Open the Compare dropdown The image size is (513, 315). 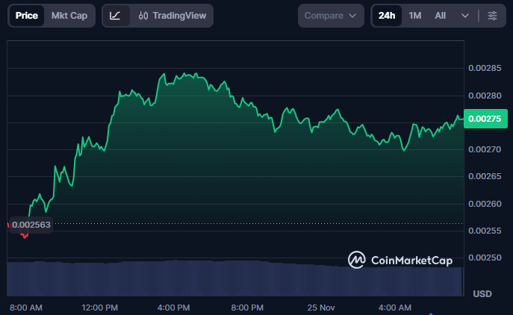tap(331, 16)
